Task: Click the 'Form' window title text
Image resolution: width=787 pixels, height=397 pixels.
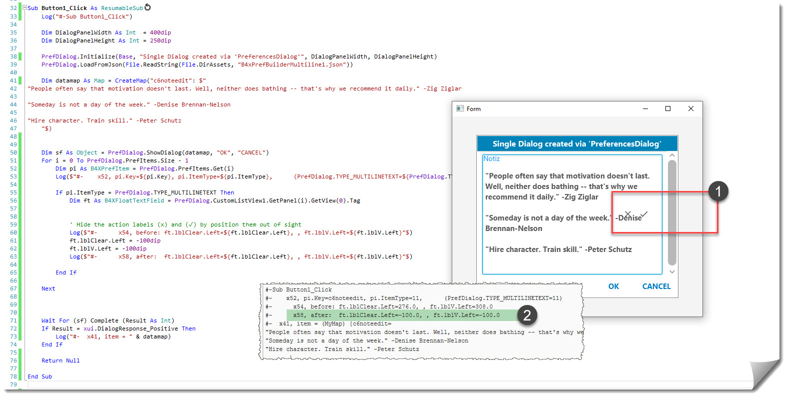Action: tap(473, 109)
